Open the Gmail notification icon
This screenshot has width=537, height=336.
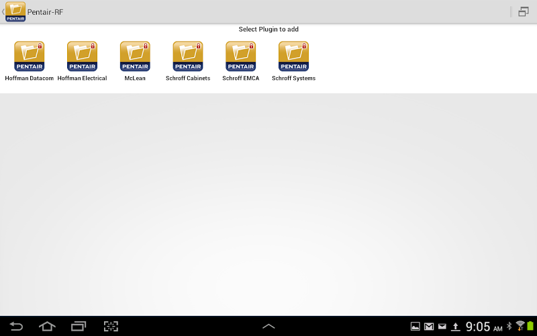click(x=429, y=327)
